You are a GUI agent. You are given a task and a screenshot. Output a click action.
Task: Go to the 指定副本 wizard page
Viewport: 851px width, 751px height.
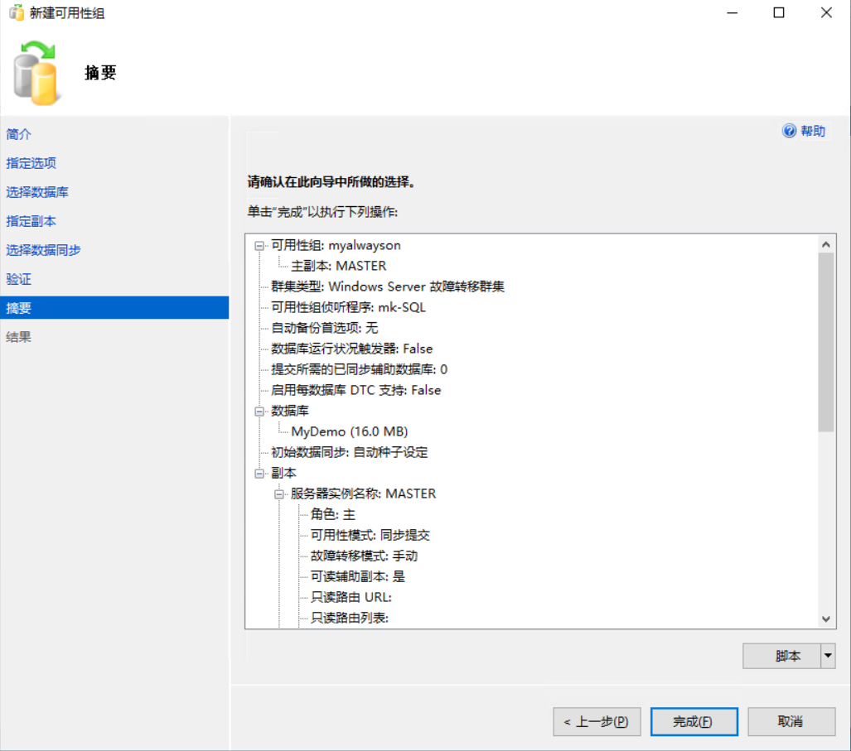coord(31,221)
